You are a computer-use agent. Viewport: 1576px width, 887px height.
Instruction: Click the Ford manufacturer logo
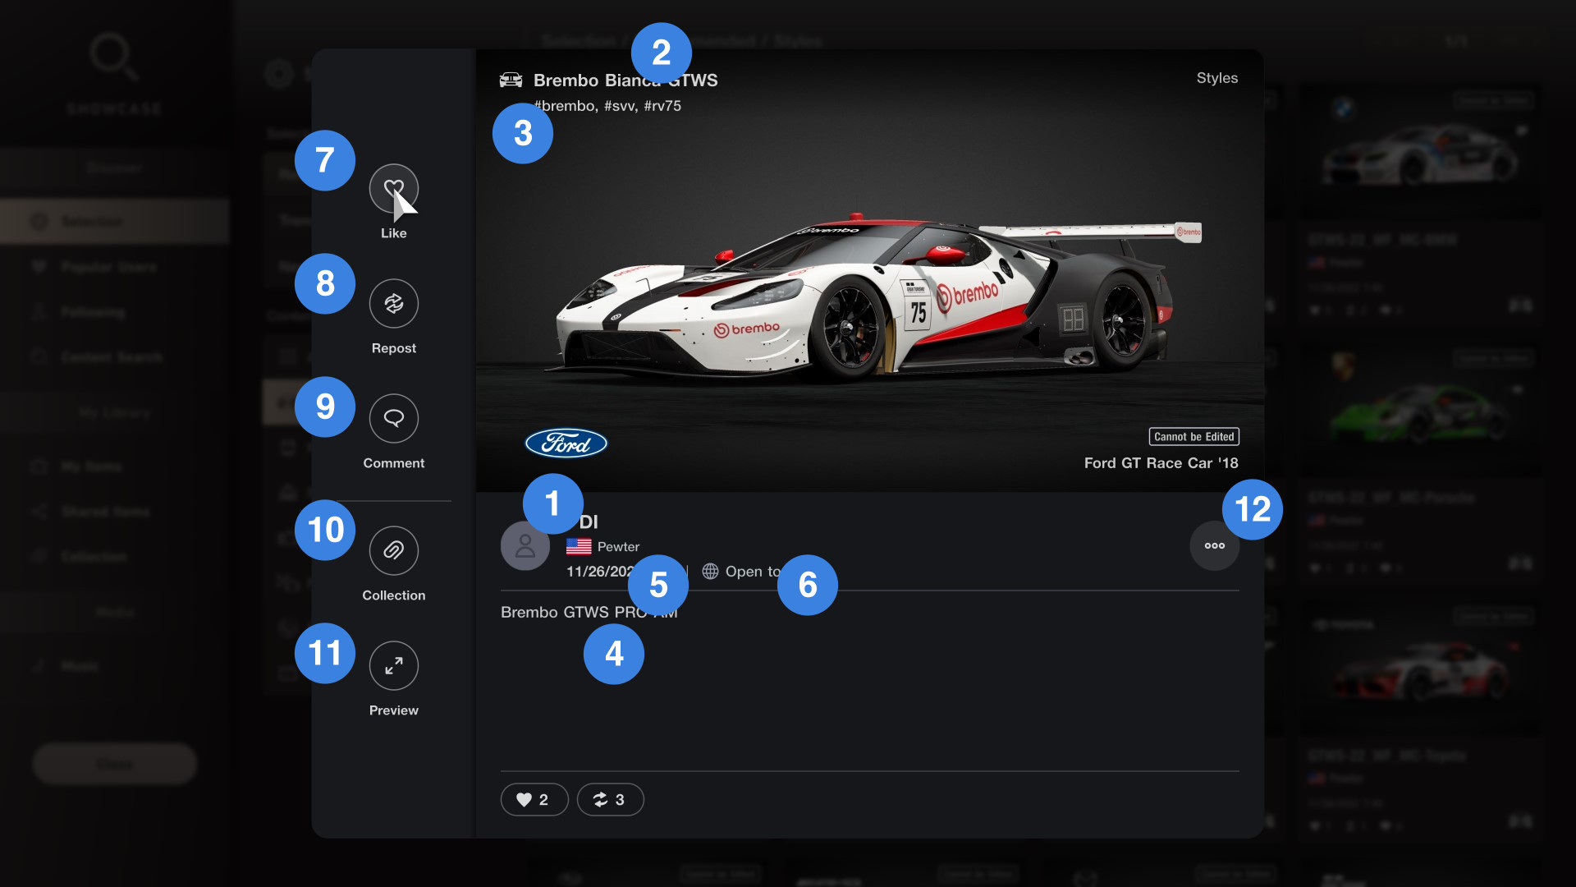click(x=566, y=443)
